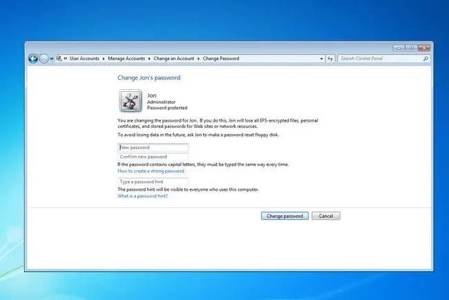
Task: Maximize the Control Panel window
Action: click(411, 48)
